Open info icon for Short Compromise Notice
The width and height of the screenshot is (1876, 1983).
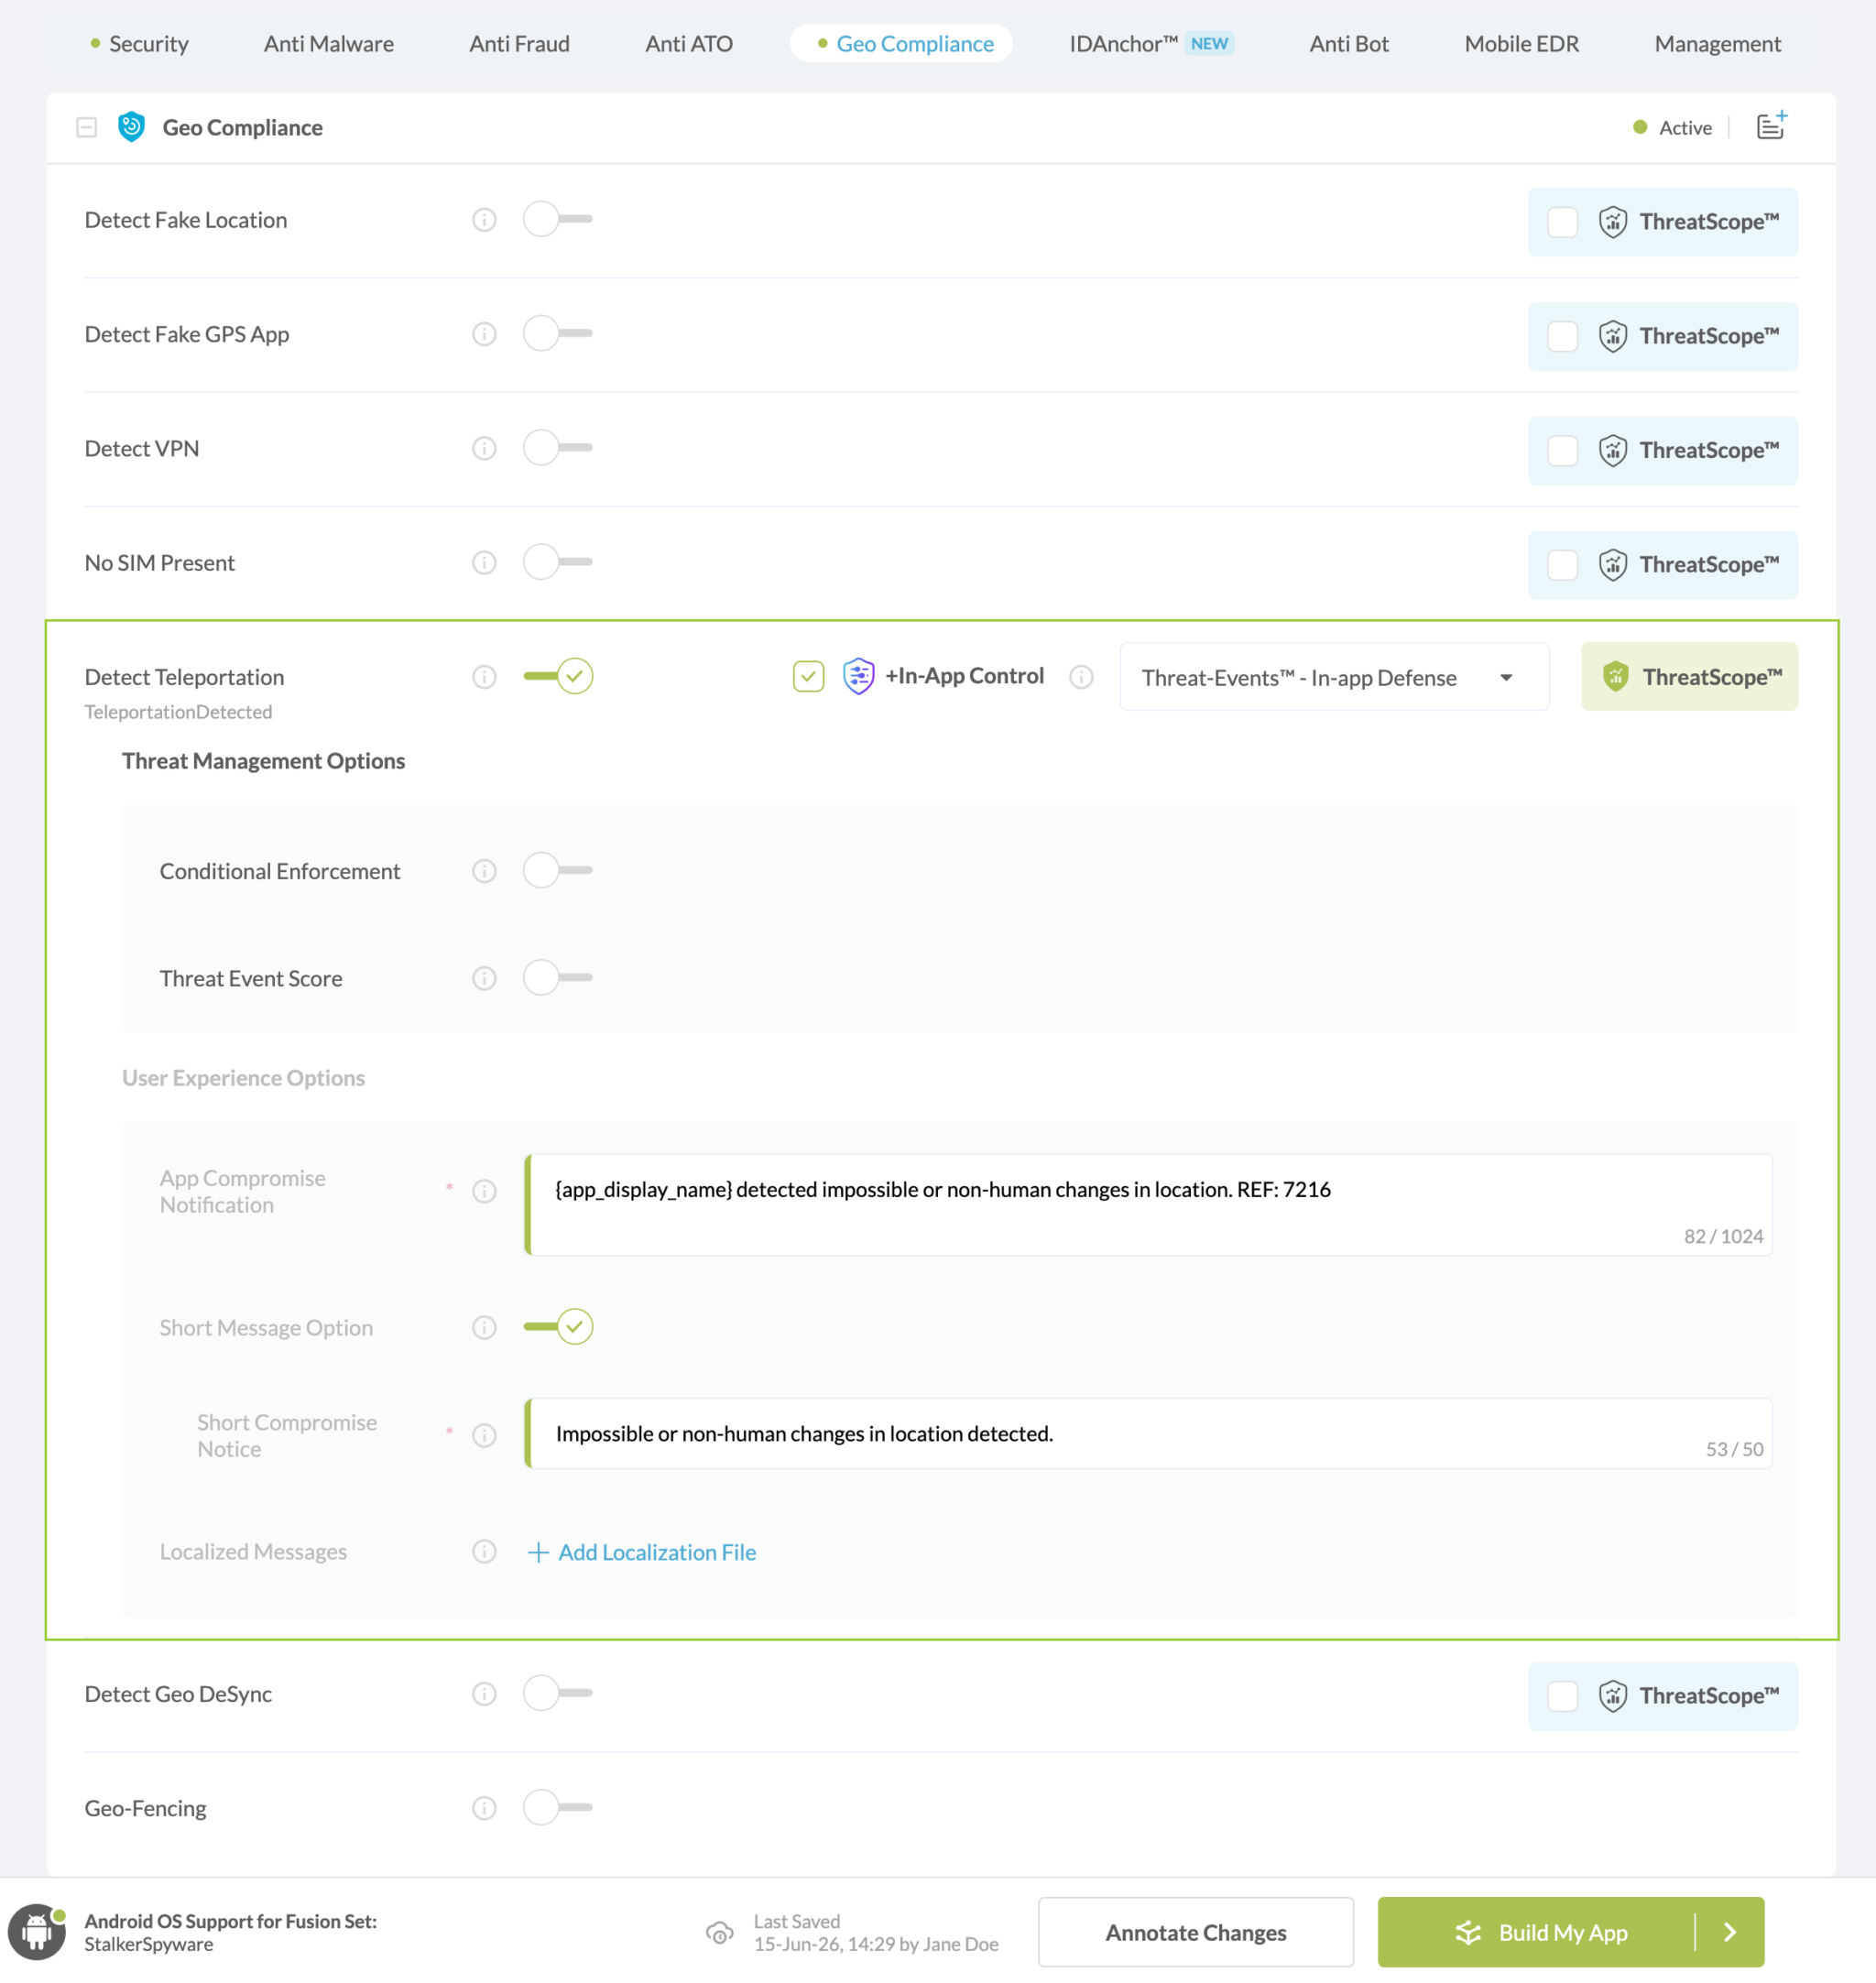(484, 1435)
